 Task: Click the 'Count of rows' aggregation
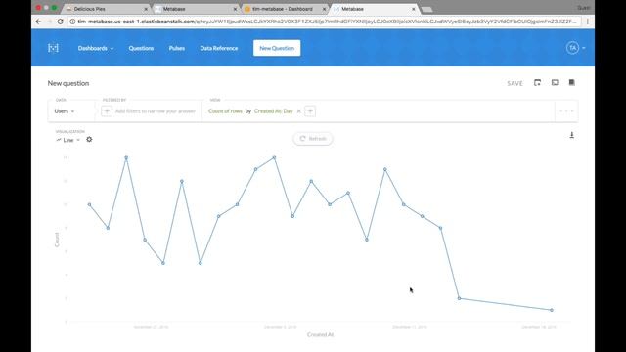(225, 111)
